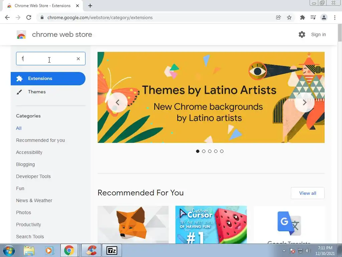Screen dimensions: 342x257
Task: Clear the search box text
Action: point(78,59)
